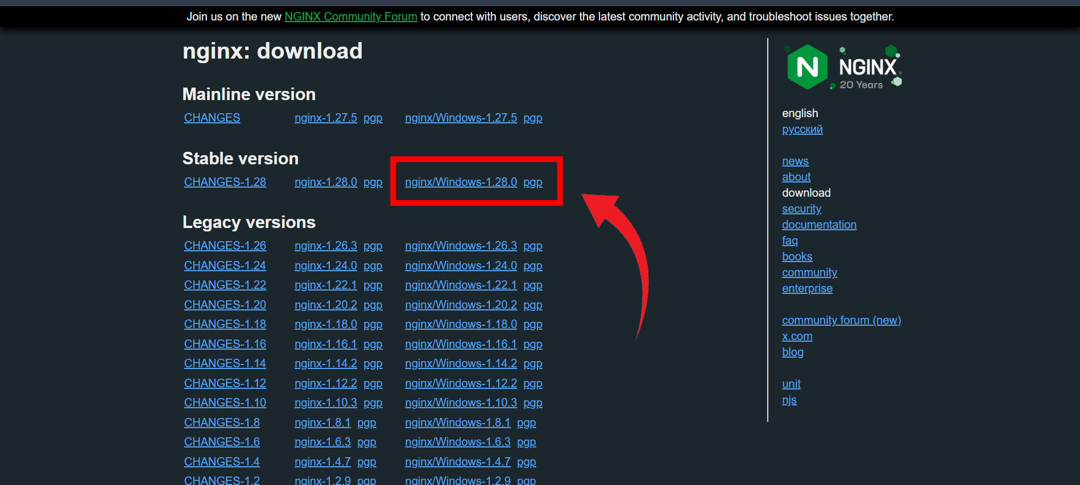1080x485 pixels.
Task: Download nginx-1.18.0 source
Action: click(326, 324)
